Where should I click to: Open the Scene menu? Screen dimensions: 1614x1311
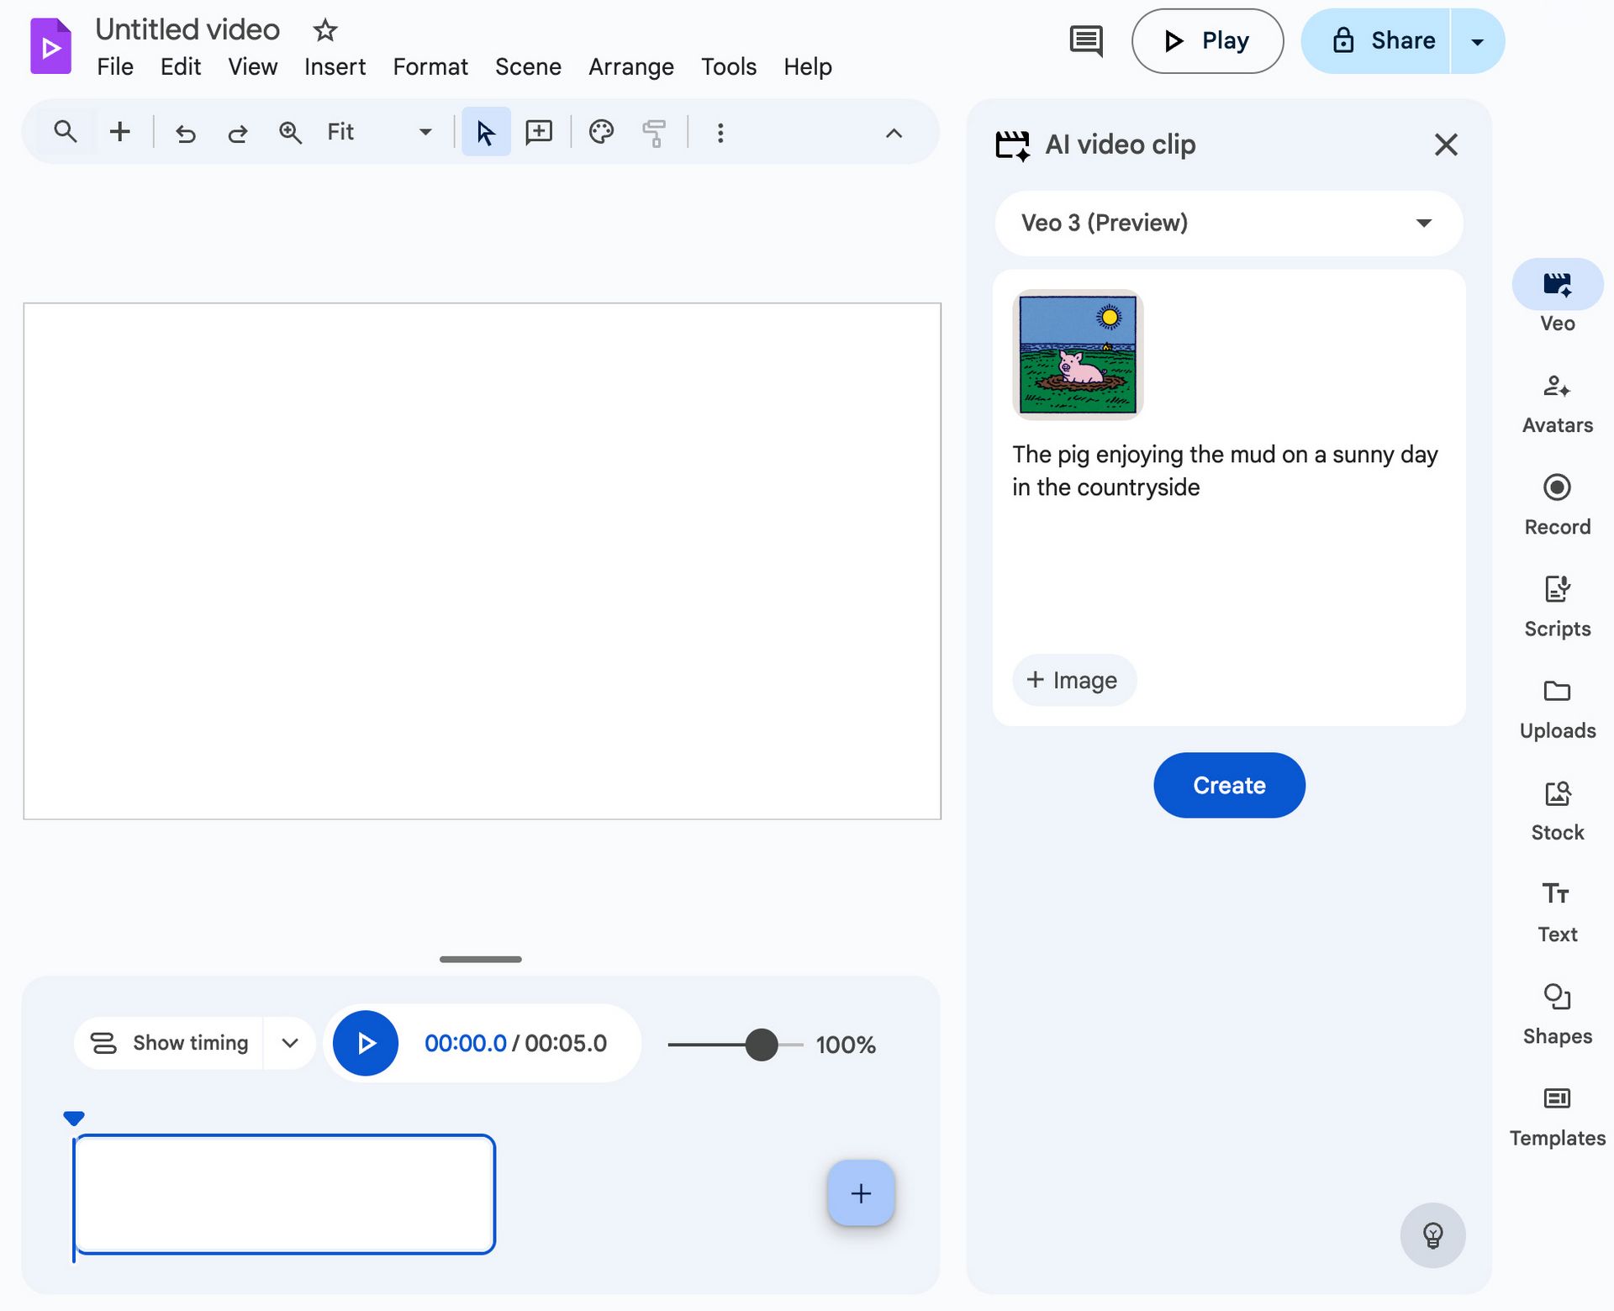pyautogui.click(x=528, y=66)
